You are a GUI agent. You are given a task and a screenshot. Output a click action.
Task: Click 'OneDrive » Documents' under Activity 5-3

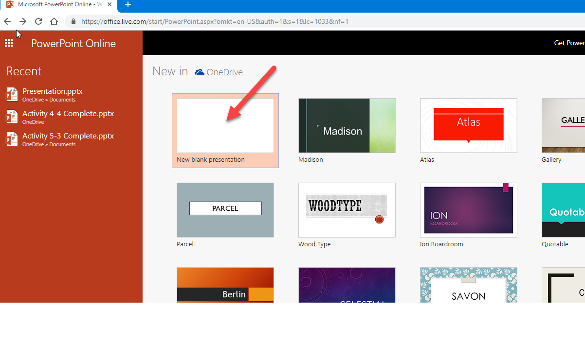[x=49, y=144]
